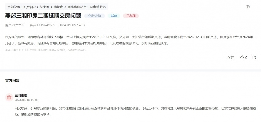Click the post time 2024-01-09 14:39
This screenshot has height=122, width=261.
tap(72, 25)
